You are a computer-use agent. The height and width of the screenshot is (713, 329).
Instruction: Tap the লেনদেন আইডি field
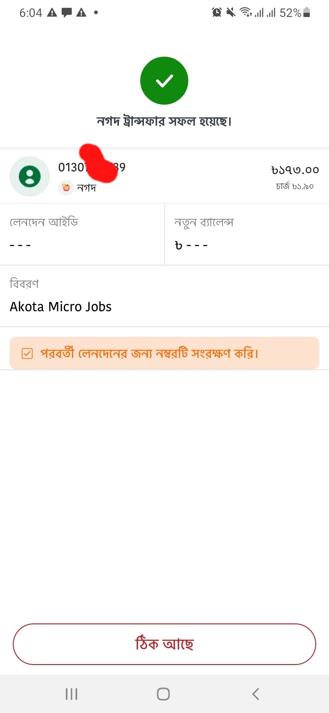click(x=82, y=234)
